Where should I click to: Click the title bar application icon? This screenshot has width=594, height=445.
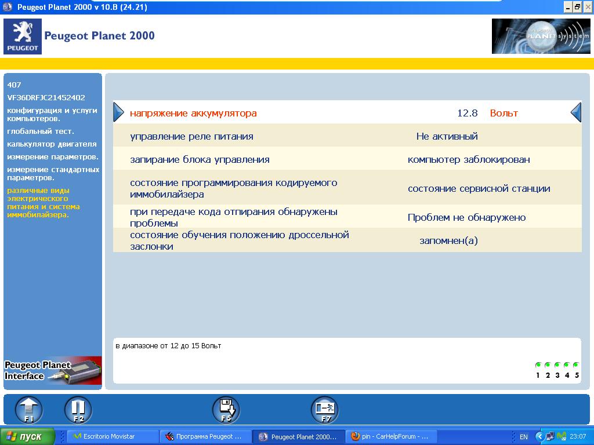point(7,7)
